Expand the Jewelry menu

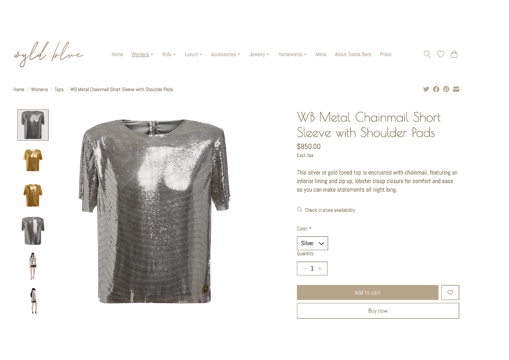click(x=259, y=54)
